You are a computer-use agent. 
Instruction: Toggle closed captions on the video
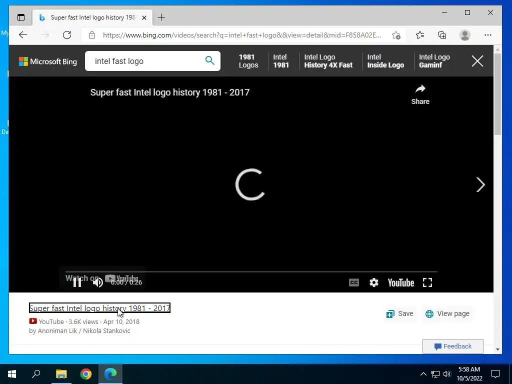(x=354, y=282)
